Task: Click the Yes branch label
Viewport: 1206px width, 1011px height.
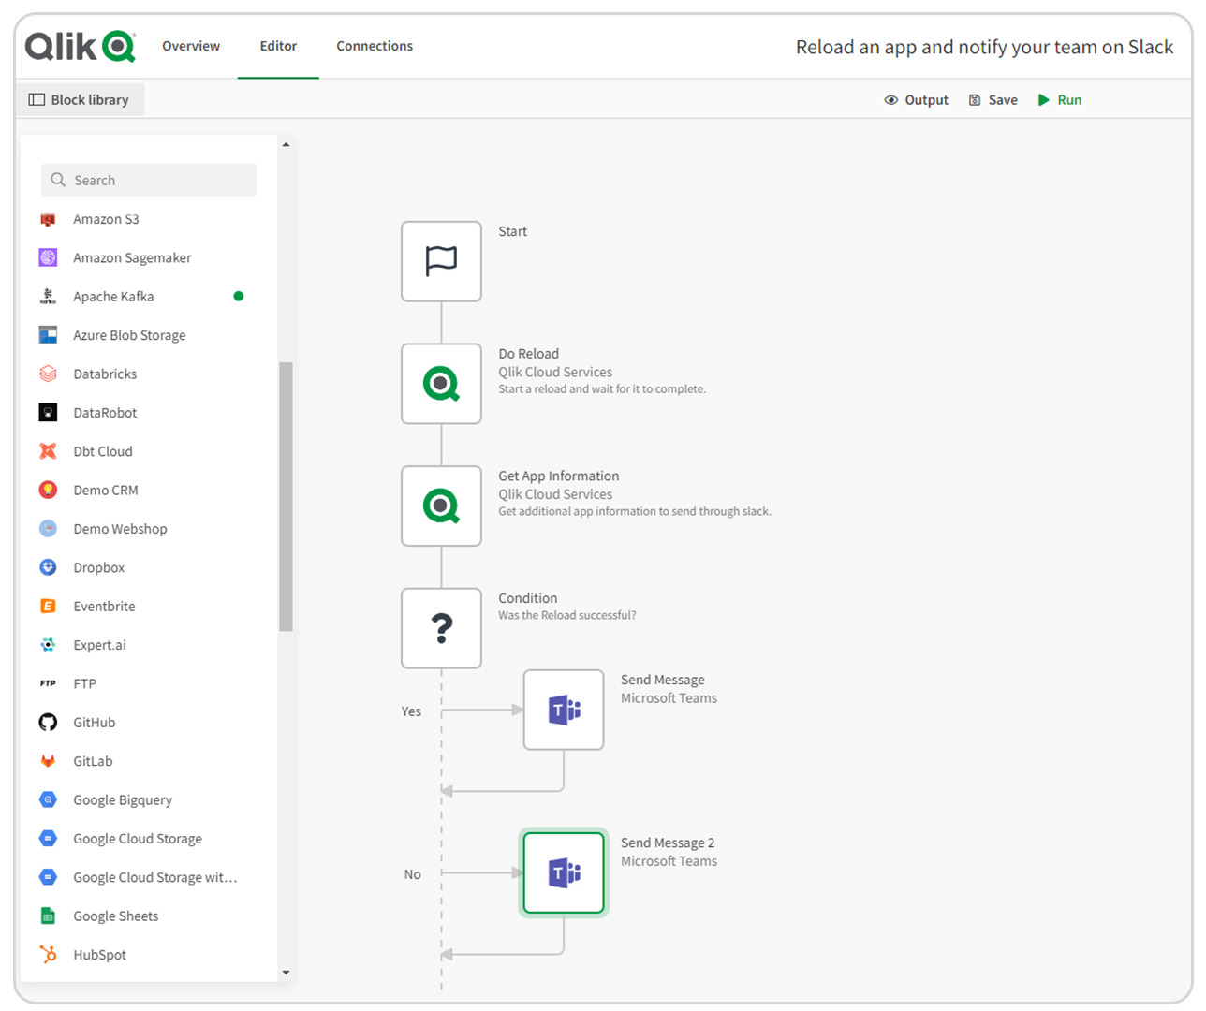Action: click(x=411, y=711)
